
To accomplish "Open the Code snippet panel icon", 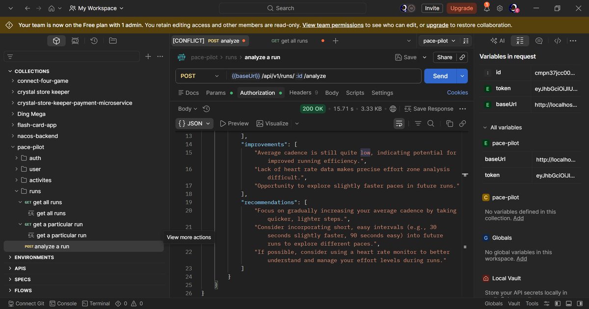I will pyautogui.click(x=558, y=41).
